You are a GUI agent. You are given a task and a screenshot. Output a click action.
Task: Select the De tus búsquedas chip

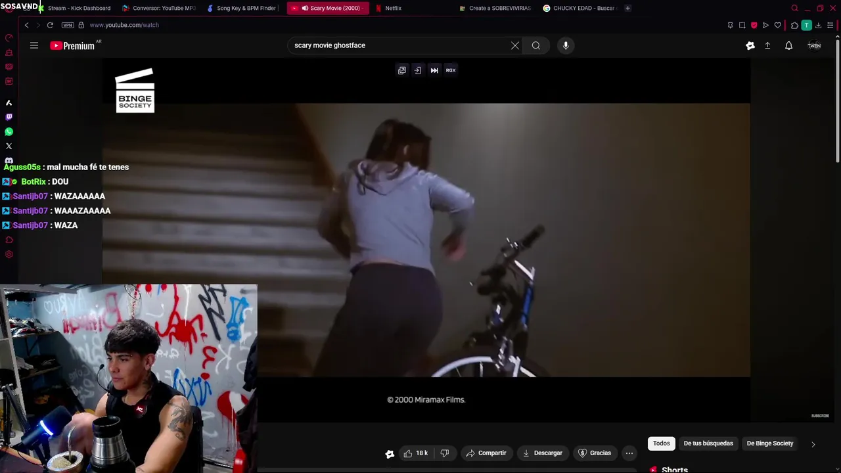[708, 443]
